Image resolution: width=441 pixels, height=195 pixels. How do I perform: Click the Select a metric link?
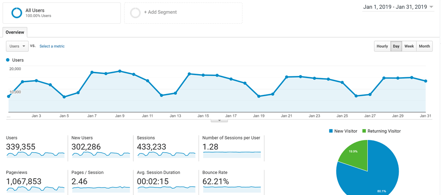tap(52, 46)
